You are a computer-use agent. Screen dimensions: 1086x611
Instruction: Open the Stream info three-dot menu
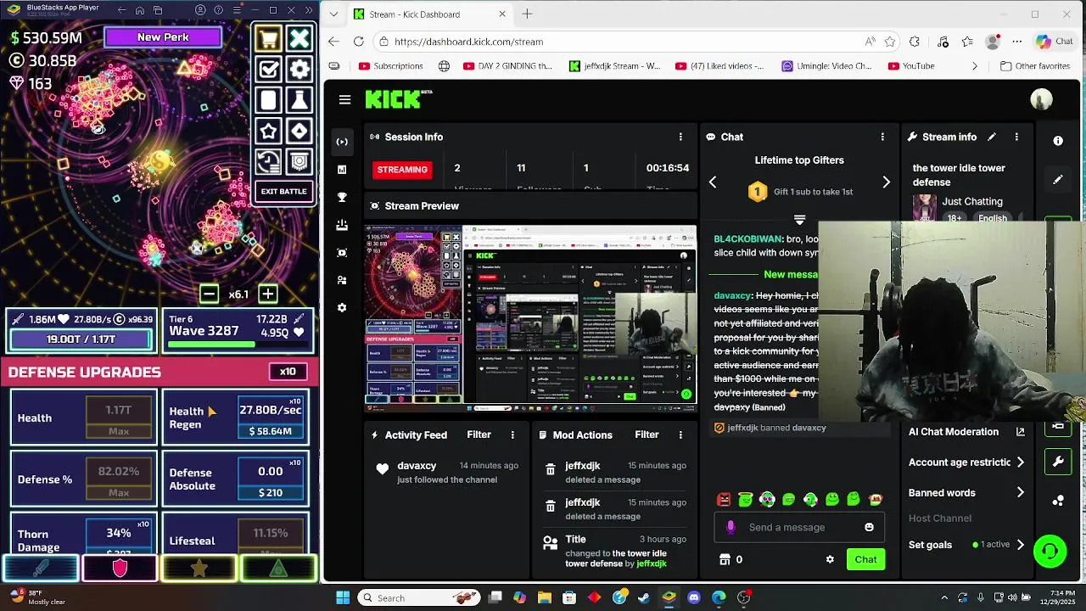[x=1016, y=137]
